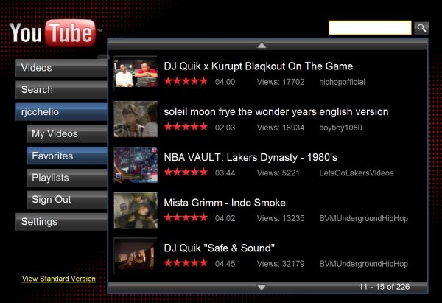The height and width of the screenshot is (303, 442).
Task: Open Playlists in sidebar
Action: pyautogui.click(x=67, y=178)
